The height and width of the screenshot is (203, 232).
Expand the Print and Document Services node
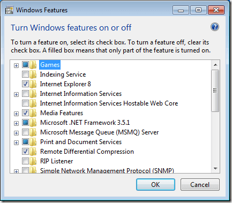tap(16, 142)
